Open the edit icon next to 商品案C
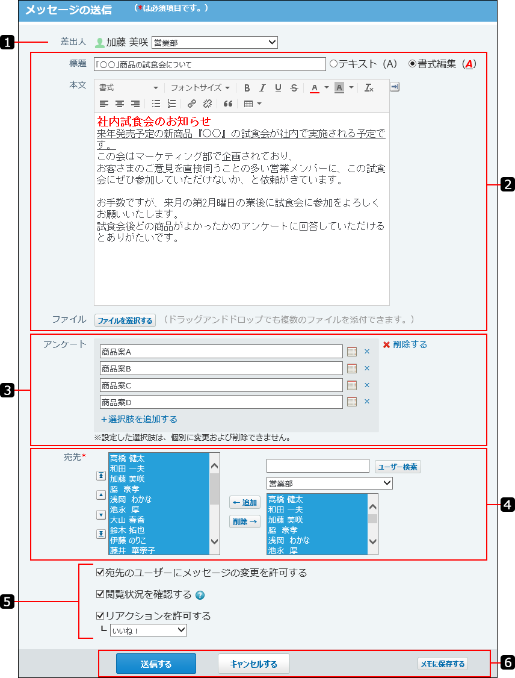This screenshot has width=515, height=678. click(x=352, y=385)
